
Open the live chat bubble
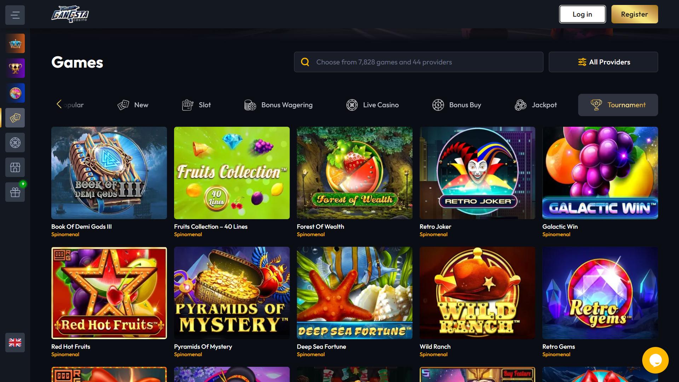[655, 360]
